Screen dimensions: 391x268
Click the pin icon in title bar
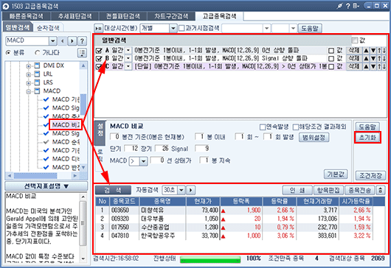339,6
